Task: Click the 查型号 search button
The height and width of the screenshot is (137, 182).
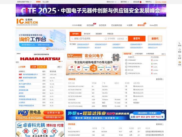Action: [x=136, y=39]
